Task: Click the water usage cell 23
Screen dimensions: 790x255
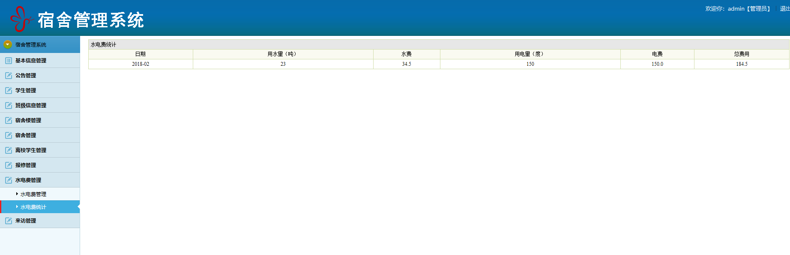Action: [x=283, y=64]
